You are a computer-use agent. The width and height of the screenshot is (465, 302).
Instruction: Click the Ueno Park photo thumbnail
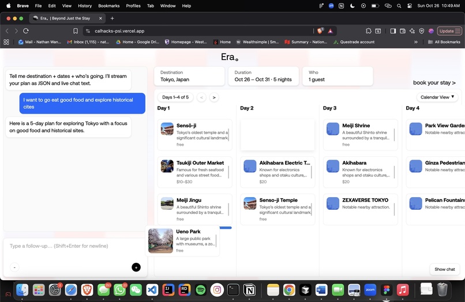click(160, 241)
